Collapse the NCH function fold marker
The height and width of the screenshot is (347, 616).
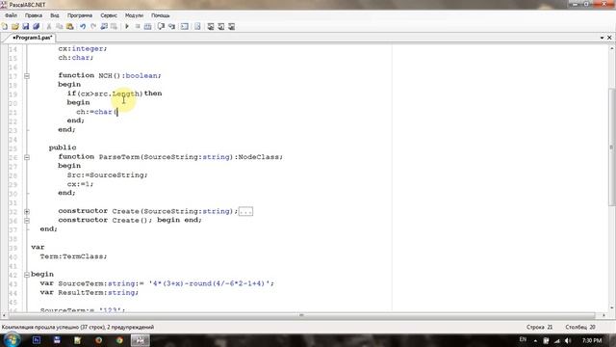pyautogui.click(x=27, y=75)
